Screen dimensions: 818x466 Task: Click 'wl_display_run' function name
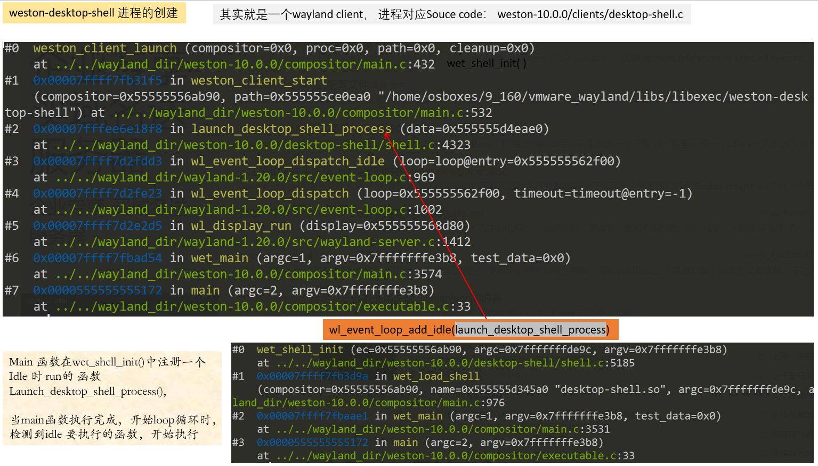(241, 226)
